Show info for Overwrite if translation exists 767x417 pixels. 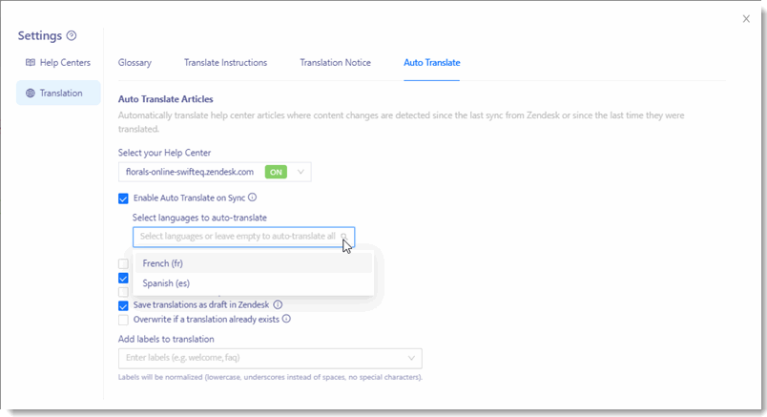click(x=286, y=319)
